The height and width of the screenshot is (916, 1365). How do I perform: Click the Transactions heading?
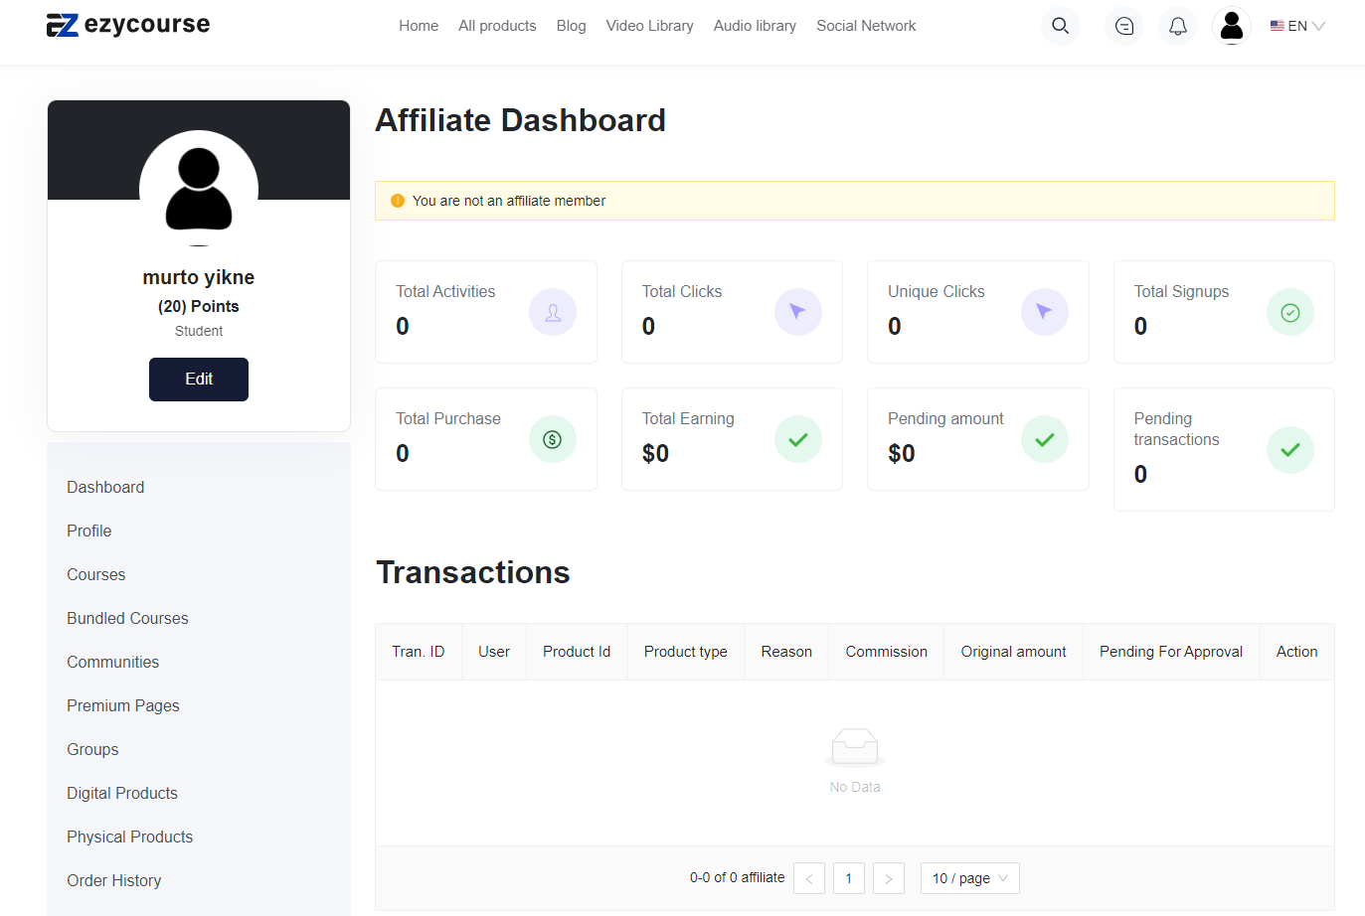tap(473, 573)
